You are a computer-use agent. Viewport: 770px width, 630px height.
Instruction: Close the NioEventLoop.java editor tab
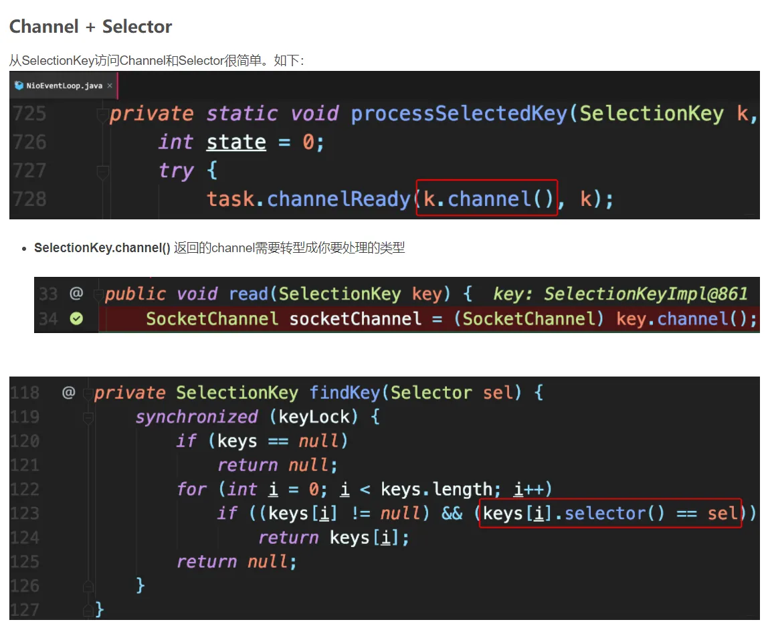pos(110,86)
